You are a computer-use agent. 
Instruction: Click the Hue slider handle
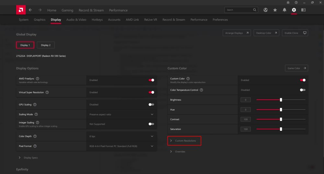coord(281,110)
